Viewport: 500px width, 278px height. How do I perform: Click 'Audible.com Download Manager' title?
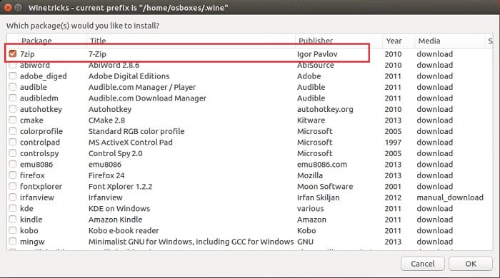[147, 98]
